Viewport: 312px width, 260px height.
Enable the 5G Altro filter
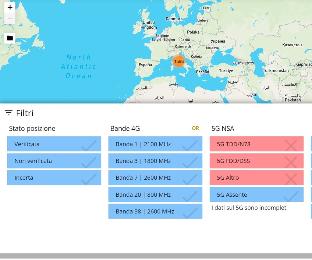click(256, 177)
